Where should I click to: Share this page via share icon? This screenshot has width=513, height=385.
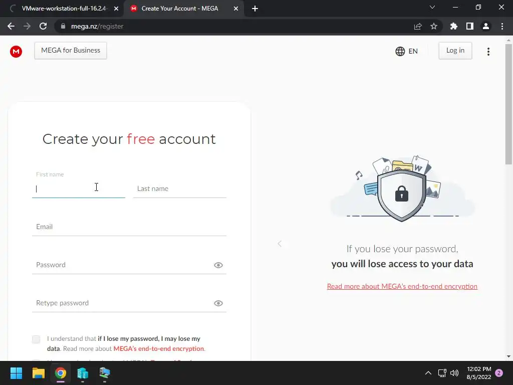point(418,26)
